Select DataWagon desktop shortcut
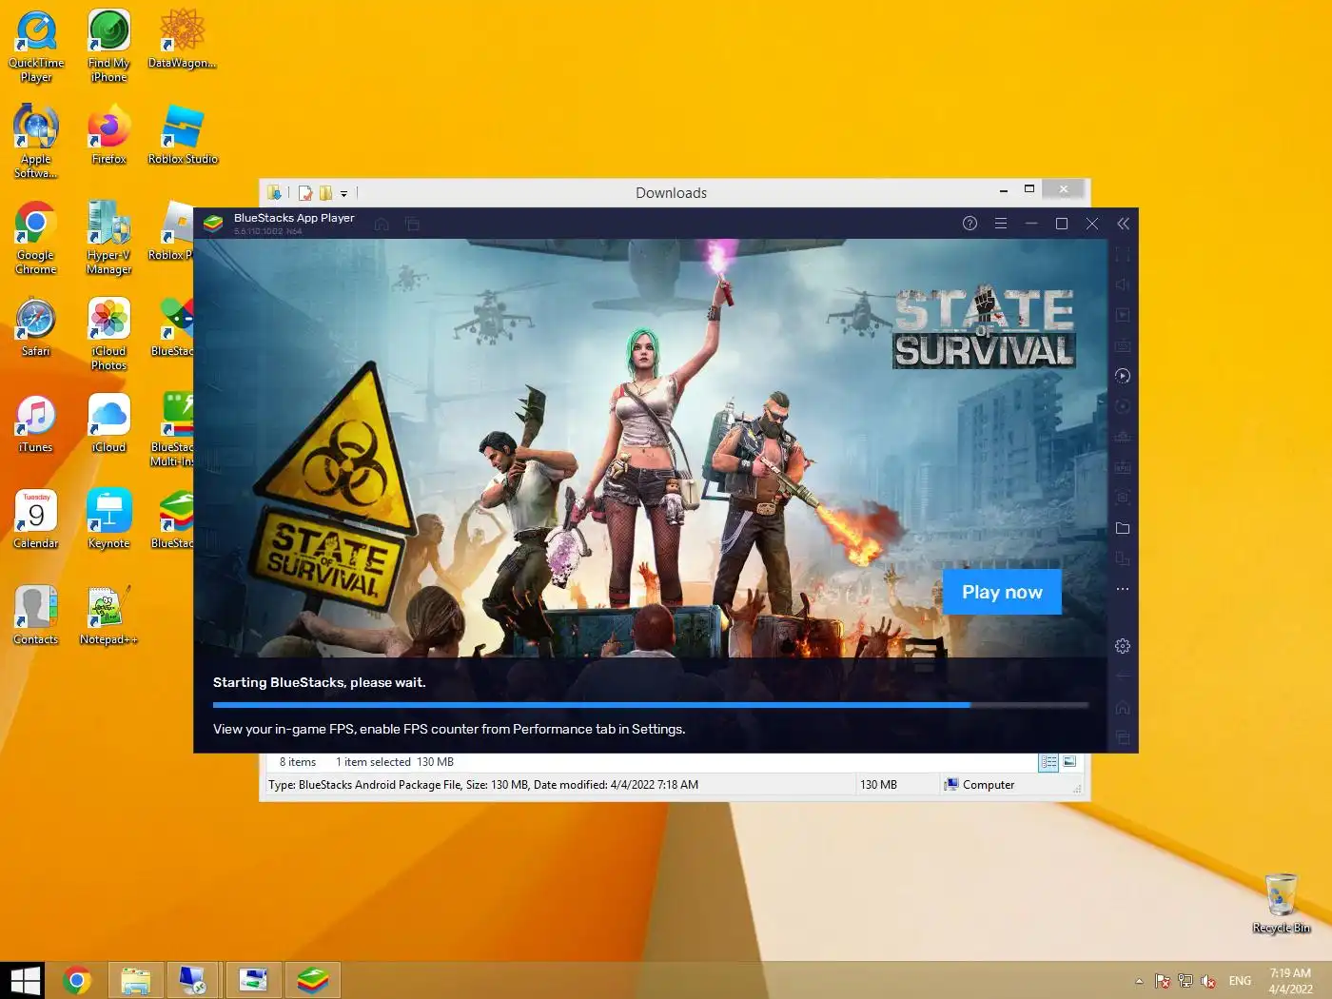The height and width of the screenshot is (999, 1332). (182, 40)
